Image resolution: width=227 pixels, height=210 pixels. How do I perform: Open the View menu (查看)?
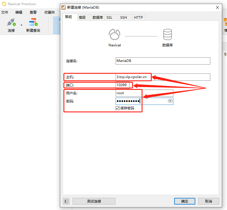pyautogui.click(x=33, y=12)
